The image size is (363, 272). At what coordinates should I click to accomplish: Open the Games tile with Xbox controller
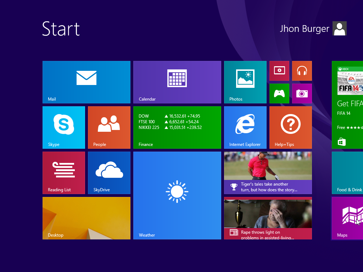pyautogui.click(x=279, y=93)
